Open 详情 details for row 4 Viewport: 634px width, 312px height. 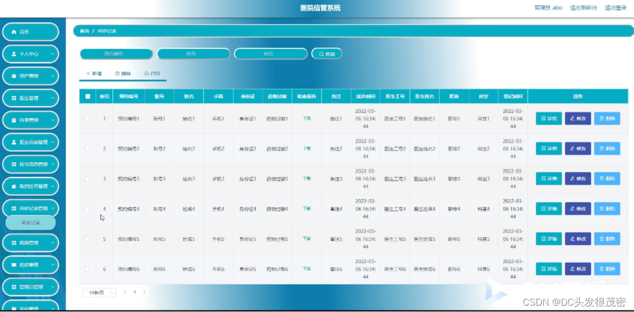(549, 209)
